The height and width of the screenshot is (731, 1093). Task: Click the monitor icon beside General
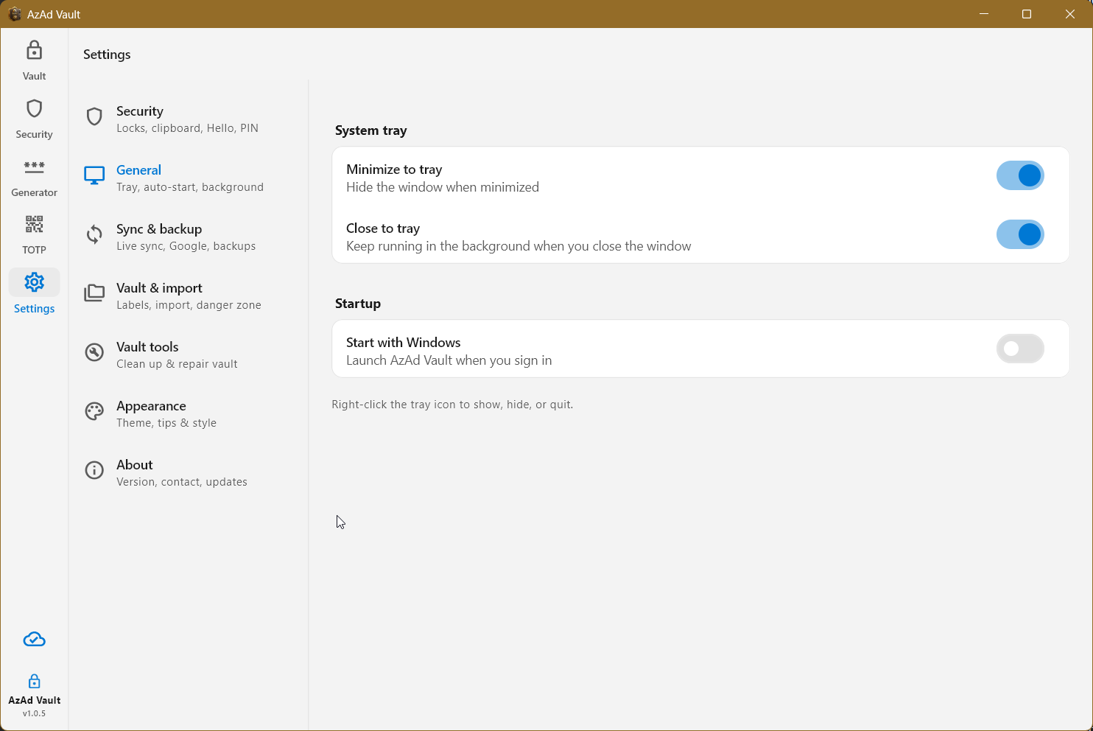(x=94, y=175)
